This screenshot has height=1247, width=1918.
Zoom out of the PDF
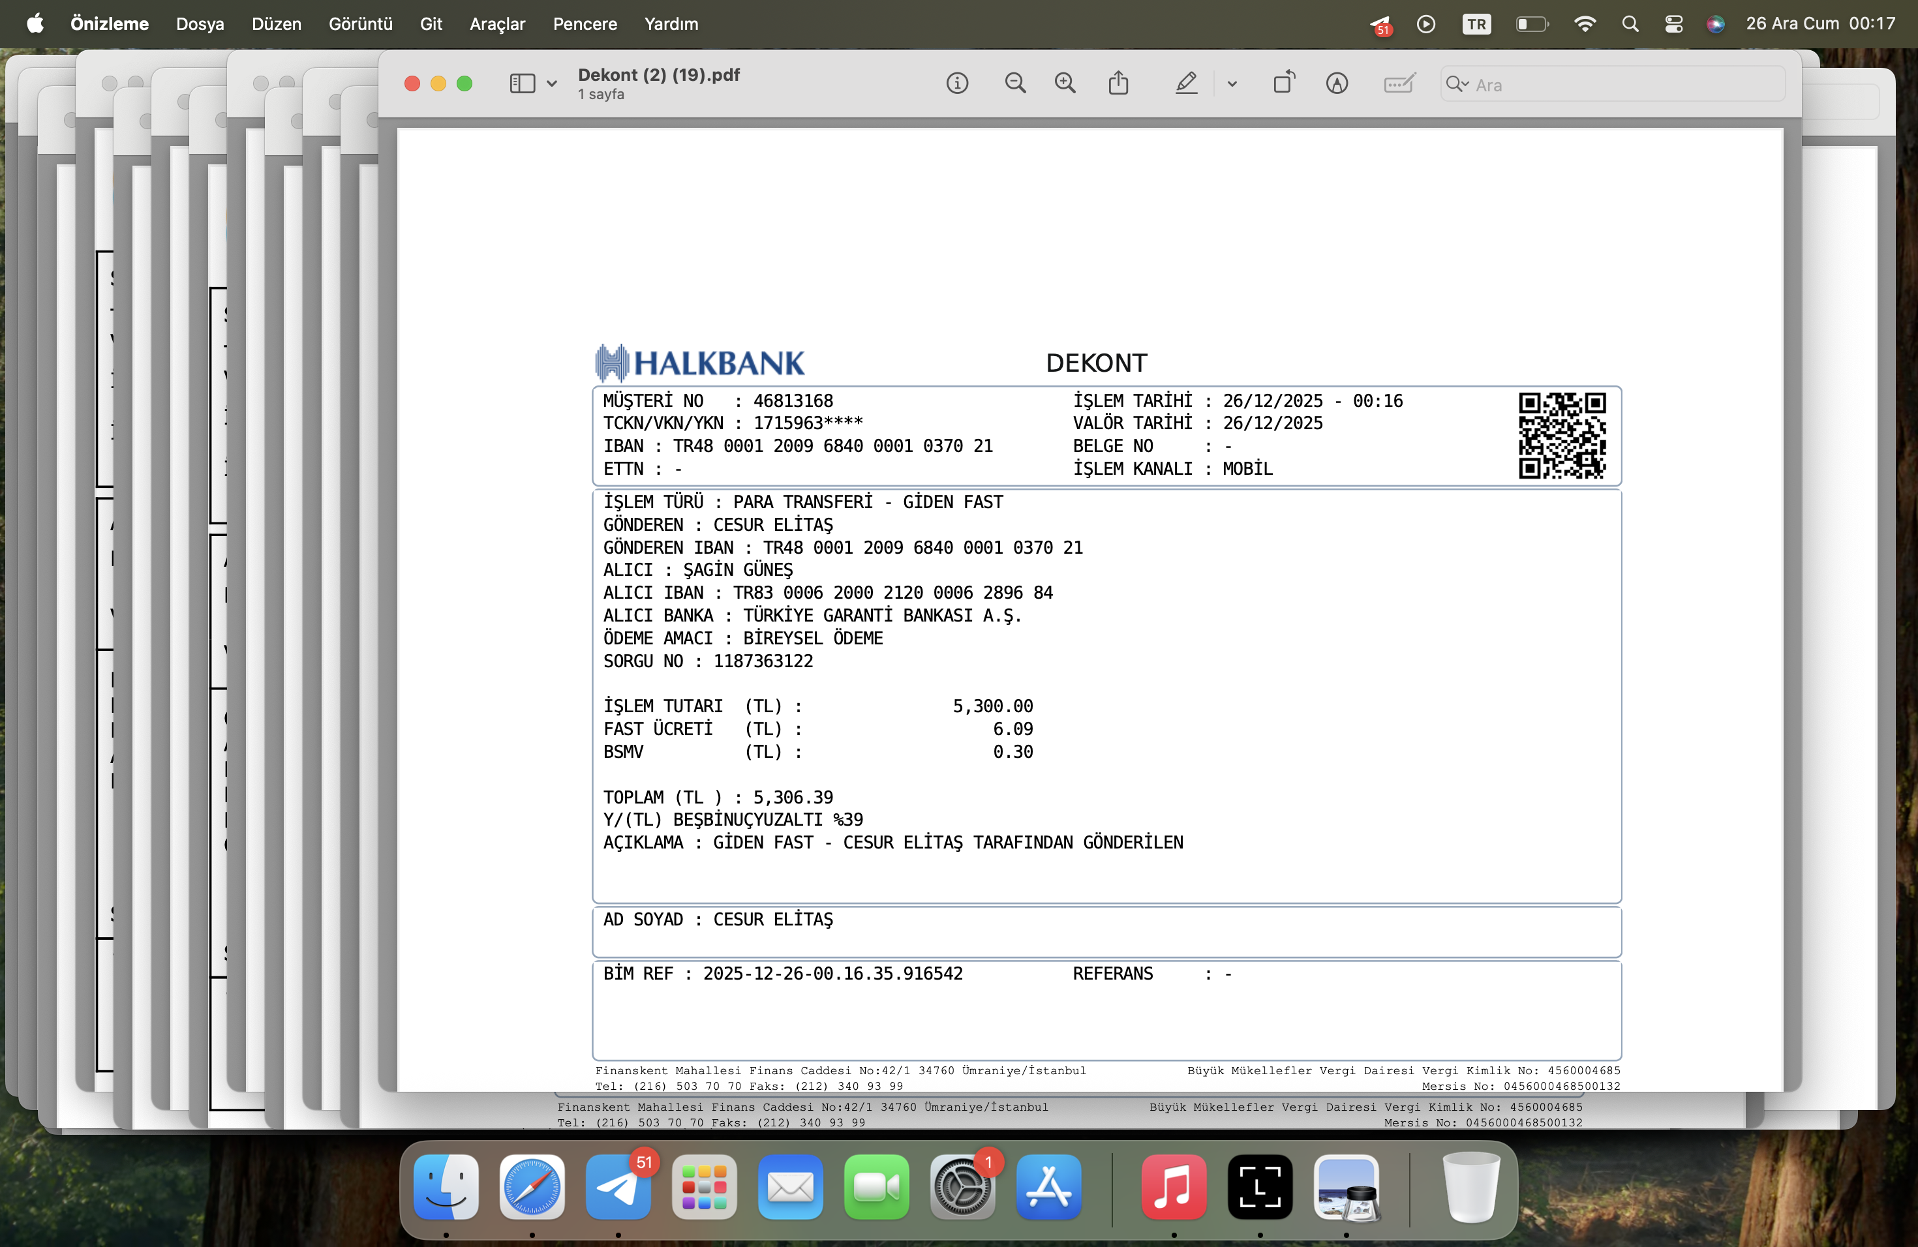coord(1014,83)
